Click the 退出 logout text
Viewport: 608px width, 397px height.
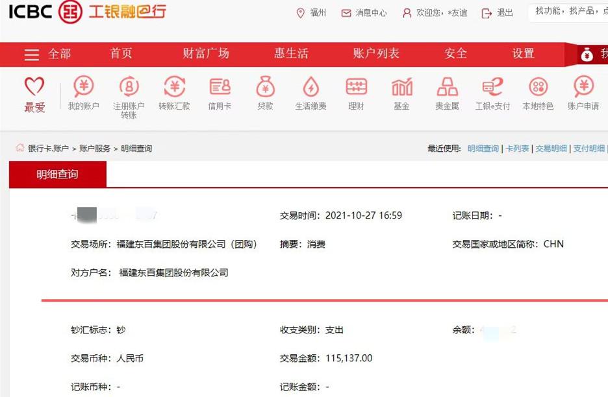[505, 13]
